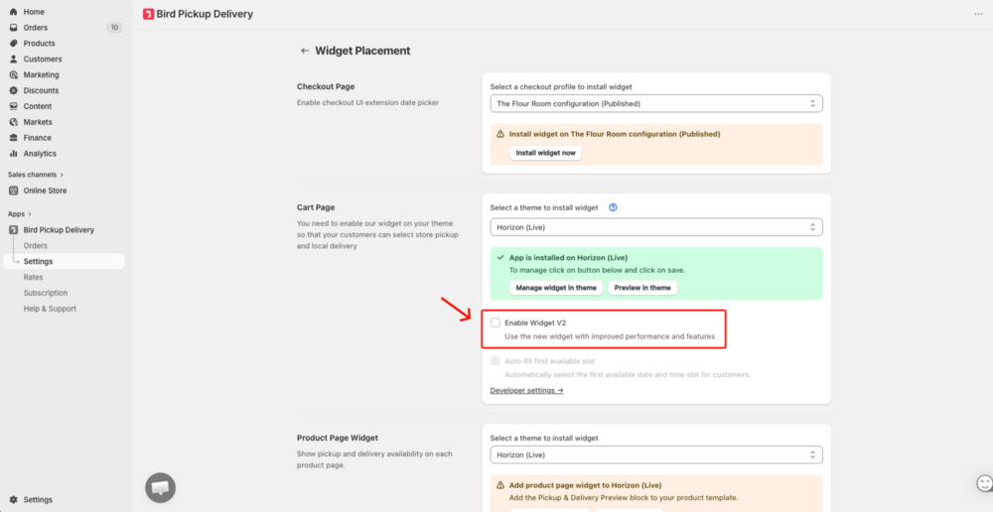Open the three-dot menu at top right
This screenshot has height=512, width=993.
pos(978,14)
